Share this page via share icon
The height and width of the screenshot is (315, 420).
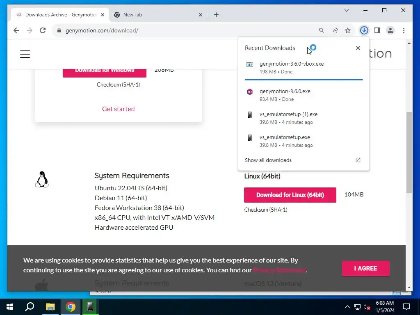tap(335, 30)
